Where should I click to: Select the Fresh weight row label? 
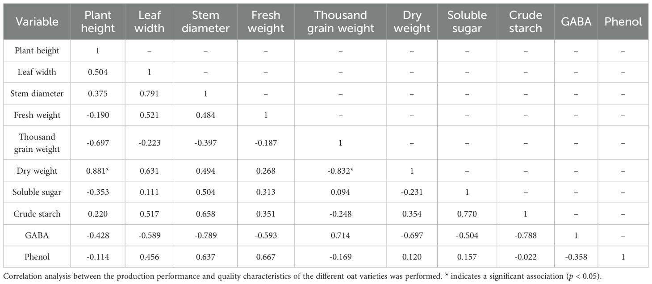pos(36,115)
